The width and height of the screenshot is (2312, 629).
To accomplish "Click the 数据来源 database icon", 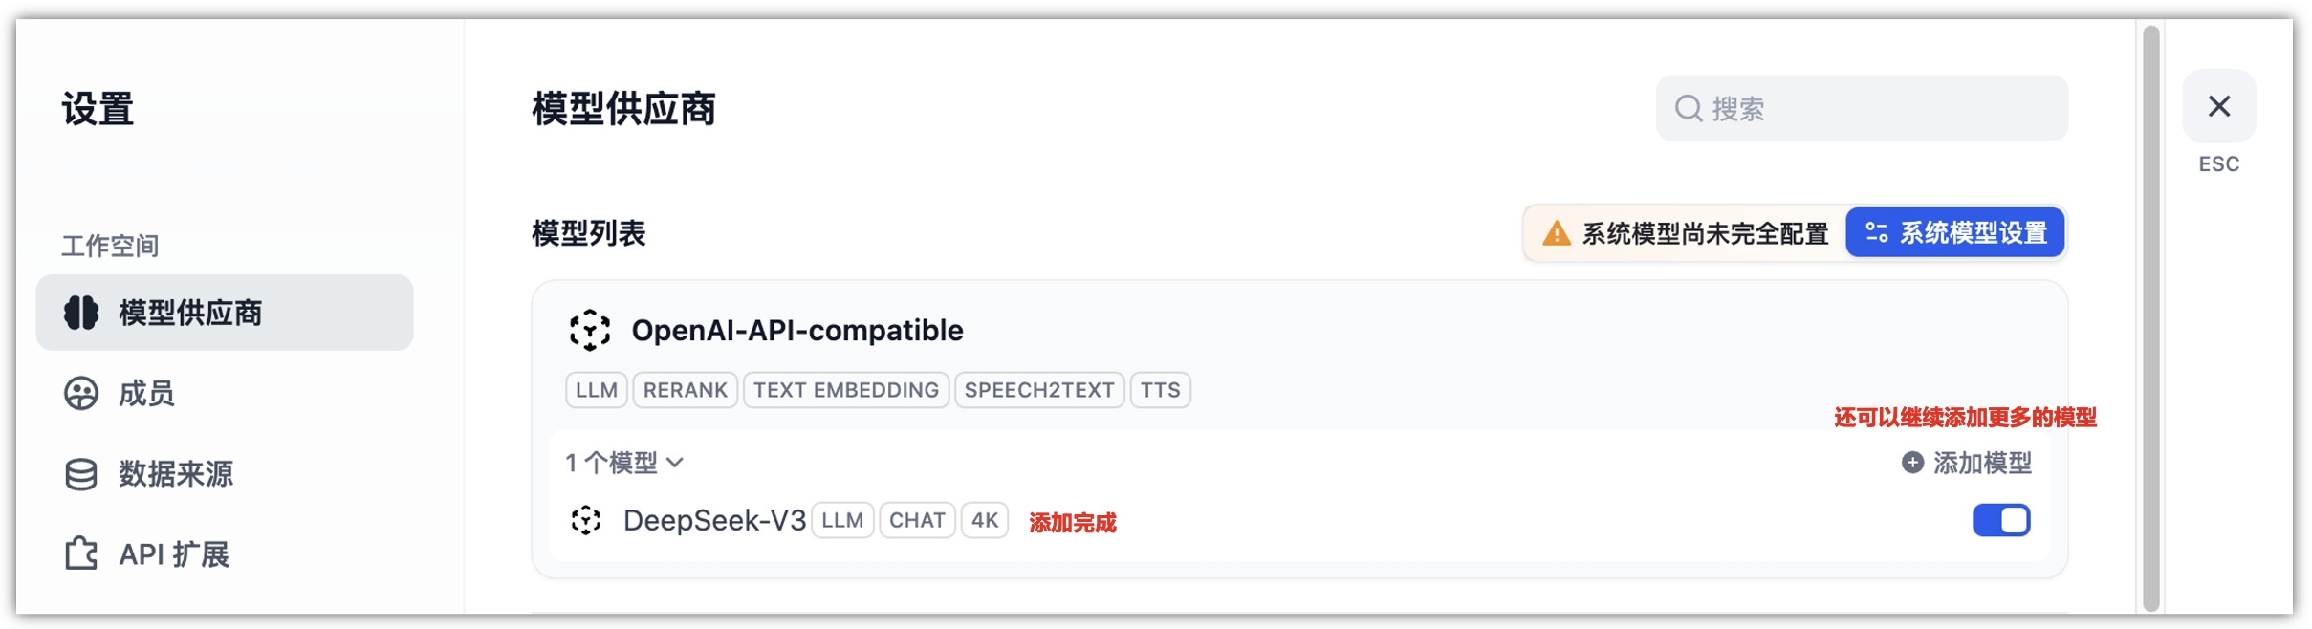I will [81, 474].
